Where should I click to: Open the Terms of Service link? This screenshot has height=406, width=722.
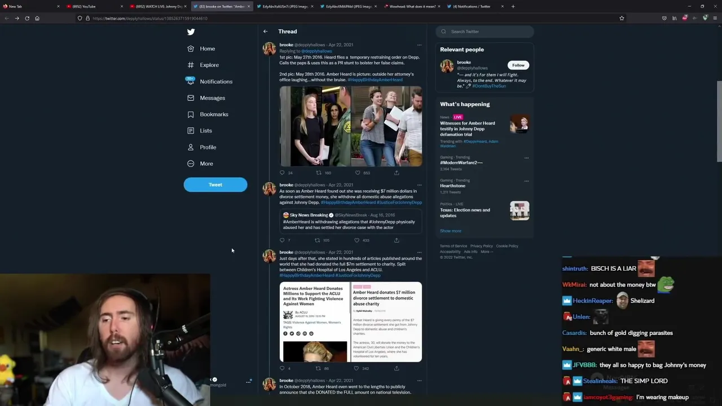pos(454,246)
